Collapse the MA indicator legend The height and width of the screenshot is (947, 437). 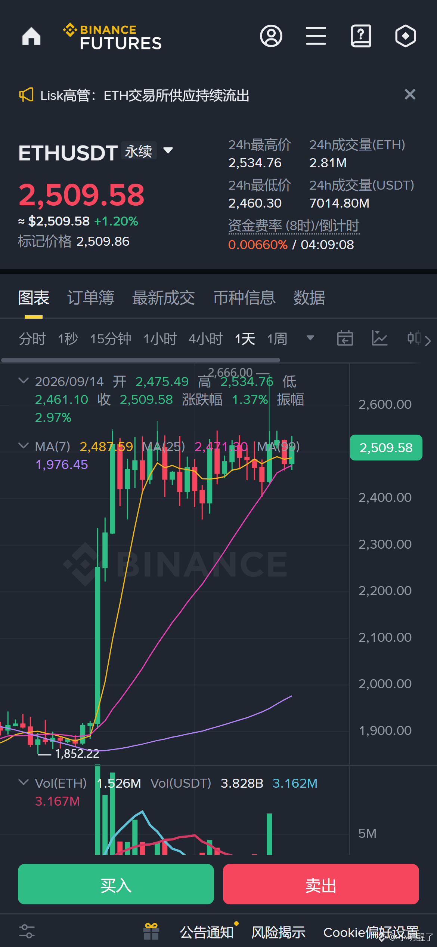tap(24, 446)
